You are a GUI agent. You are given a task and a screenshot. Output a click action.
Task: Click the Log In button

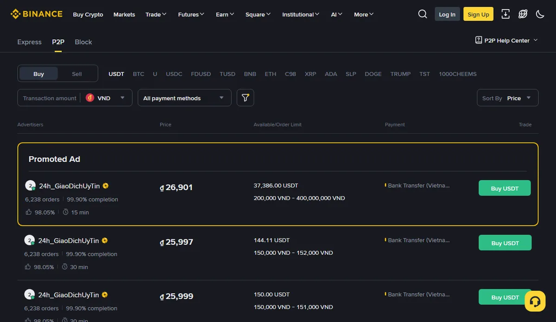447,14
